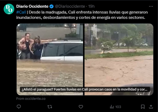Open left photo of women by white car

coord(50,59)
